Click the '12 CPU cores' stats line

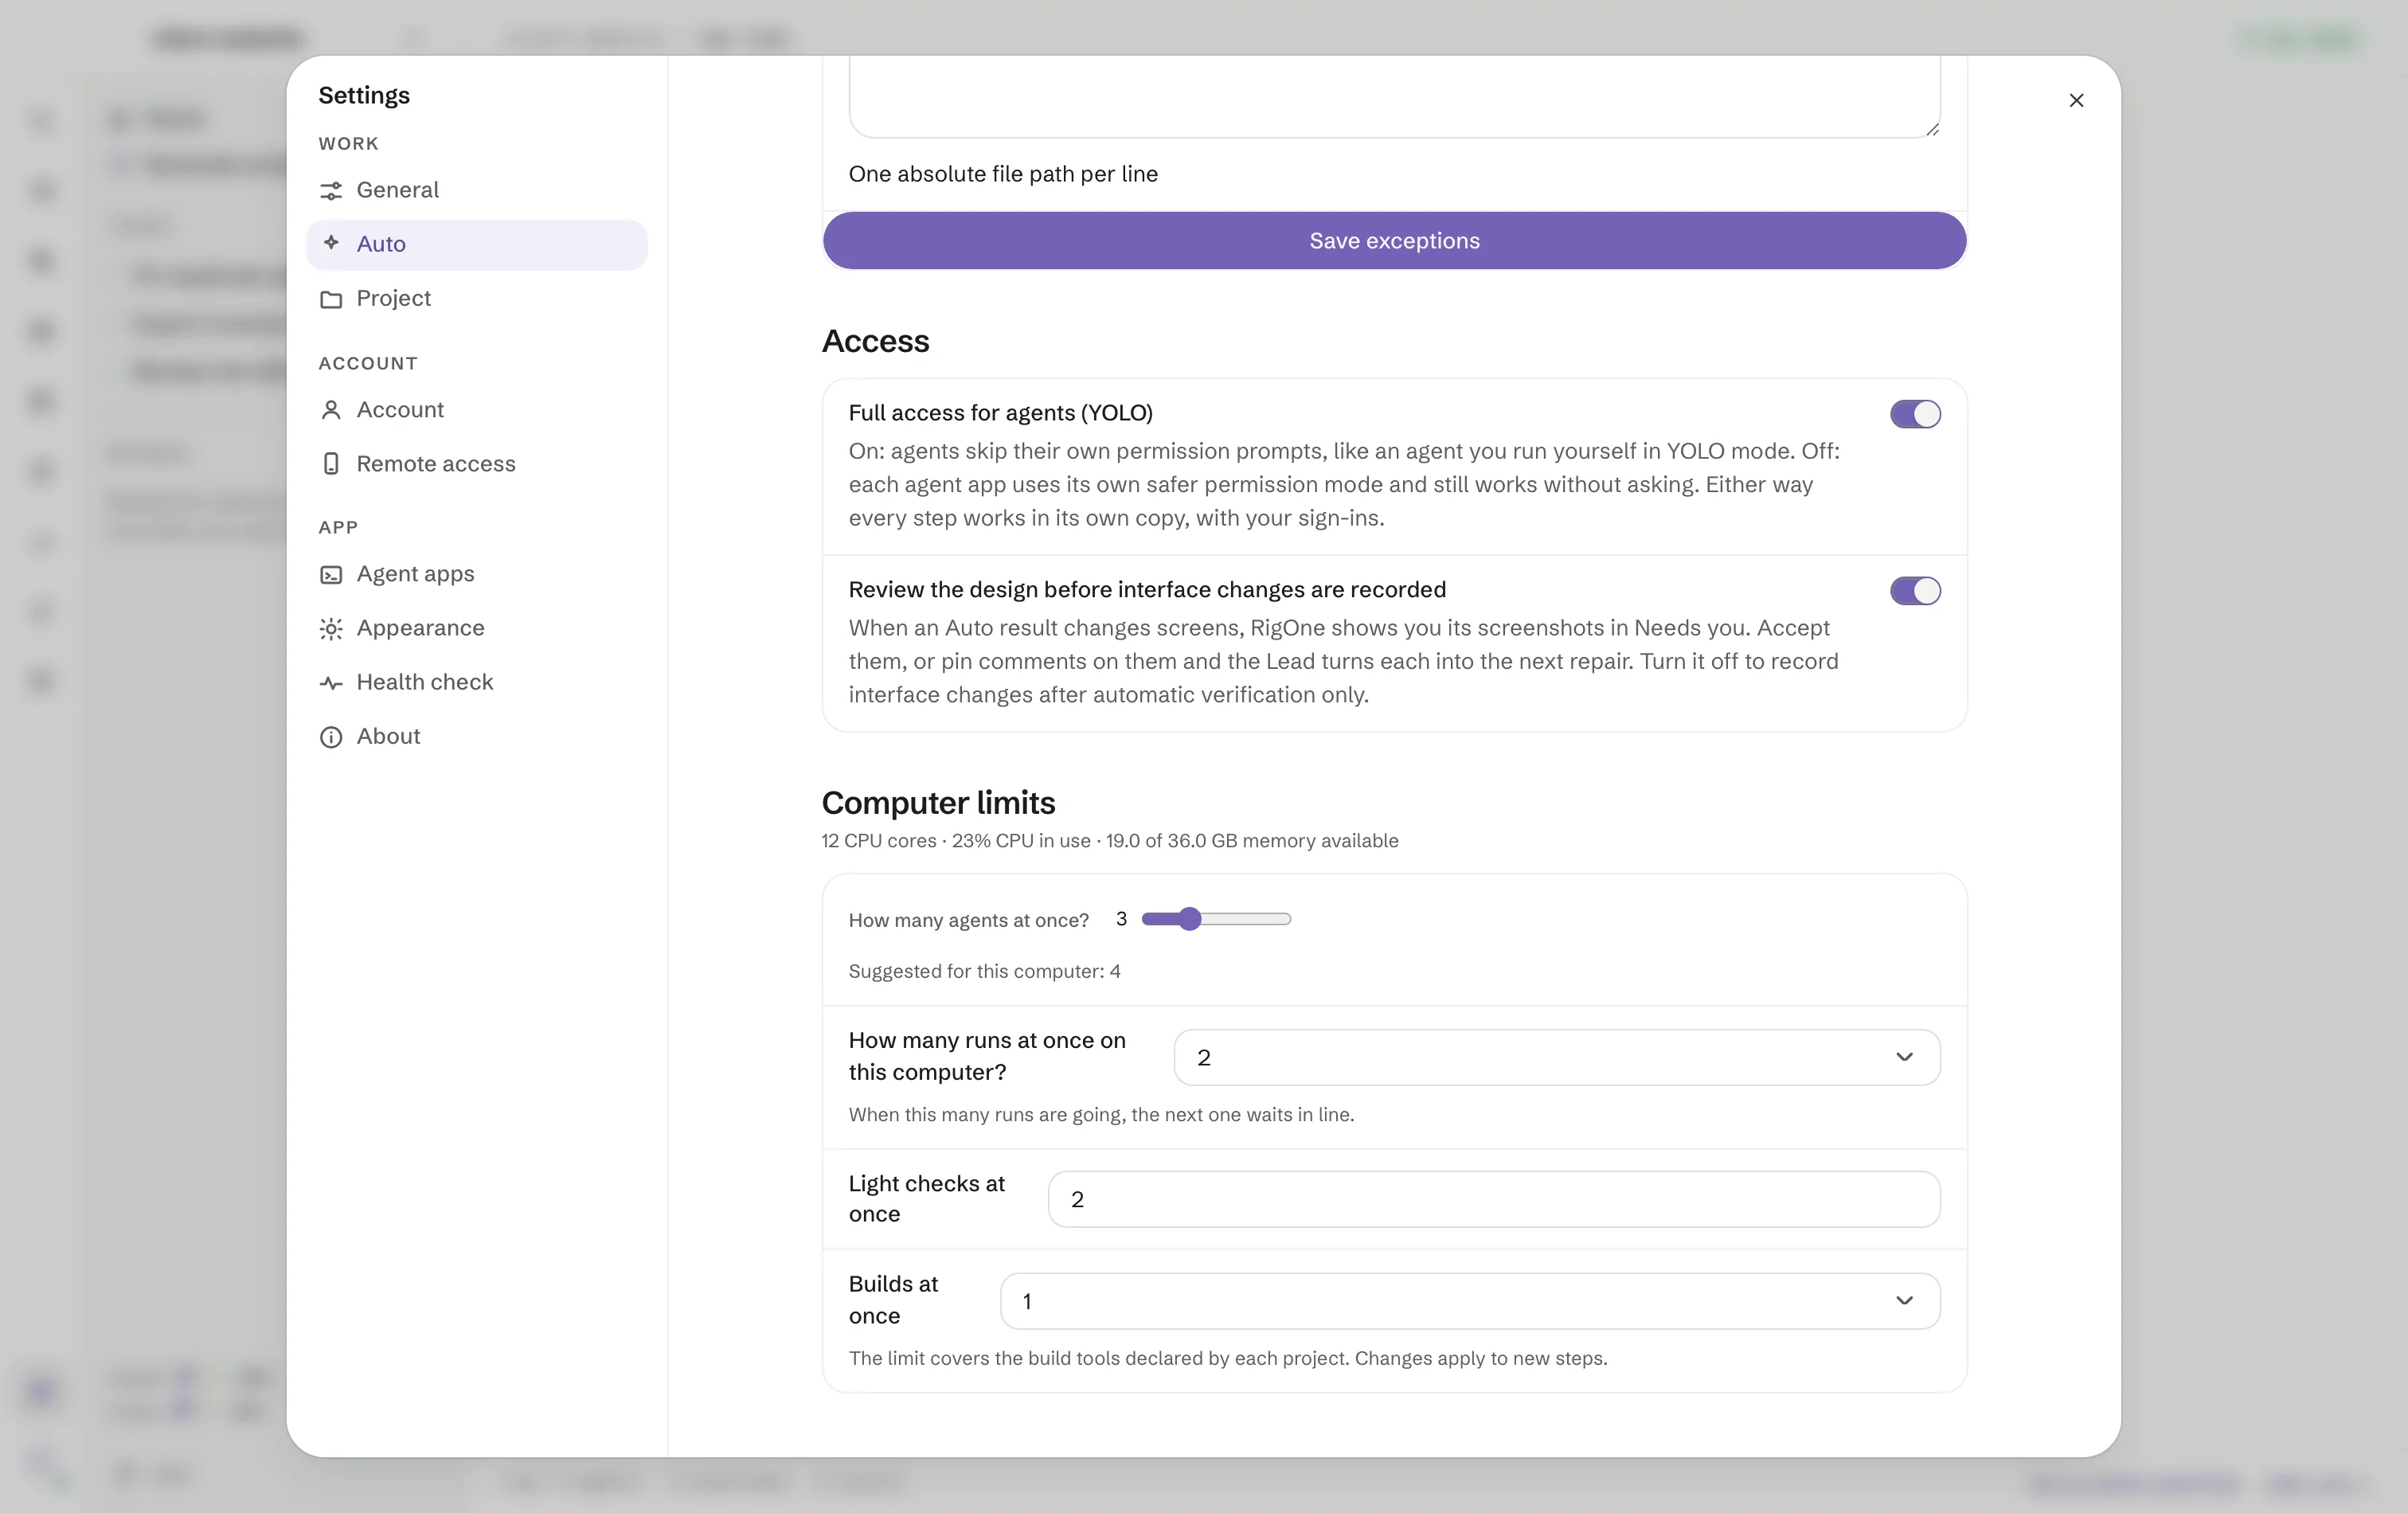tap(1110, 841)
